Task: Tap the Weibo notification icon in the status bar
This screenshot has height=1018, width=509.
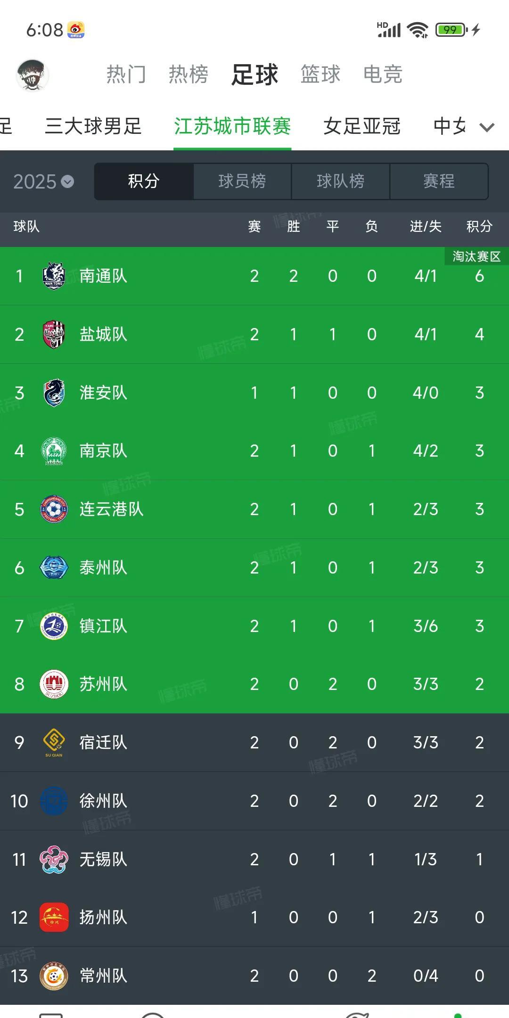Action: 76,30
